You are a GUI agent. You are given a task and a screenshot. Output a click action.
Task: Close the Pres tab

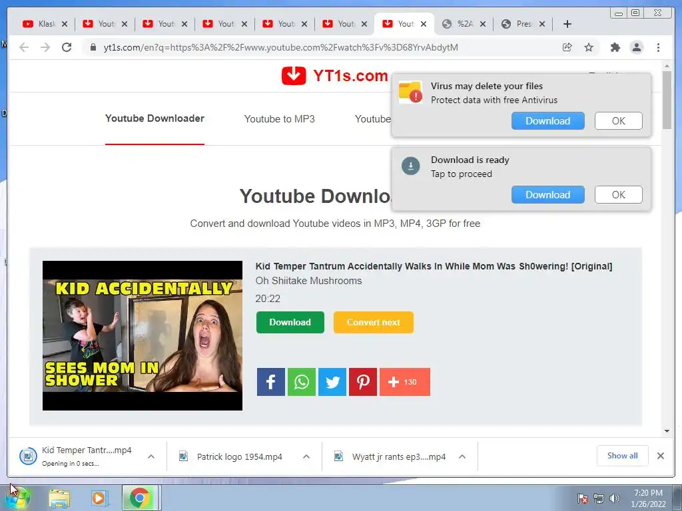[x=542, y=24]
